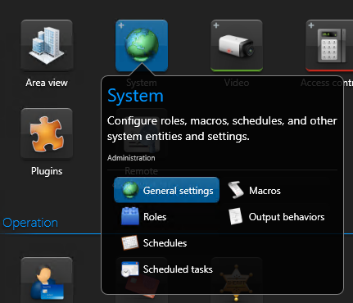Image resolution: width=353 pixels, height=303 pixels.
Task: Click the Macros scroll icon
Action: 236,190
